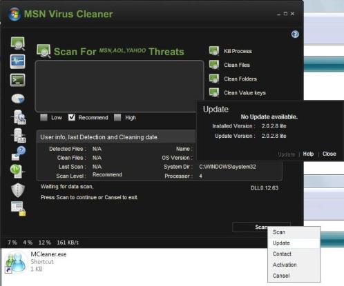Maximize the MSN Virus Cleaner window
344x286 pixels.
[x=285, y=14]
